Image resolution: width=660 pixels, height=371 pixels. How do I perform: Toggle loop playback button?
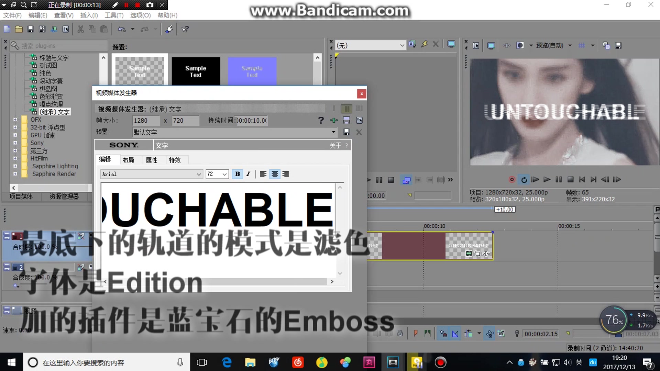[524, 180]
